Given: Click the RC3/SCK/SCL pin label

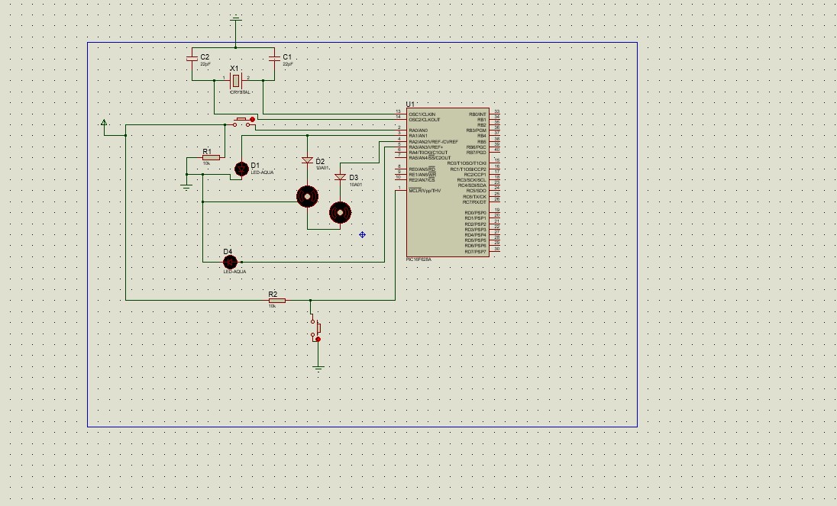Looking at the screenshot, I should pos(472,180).
